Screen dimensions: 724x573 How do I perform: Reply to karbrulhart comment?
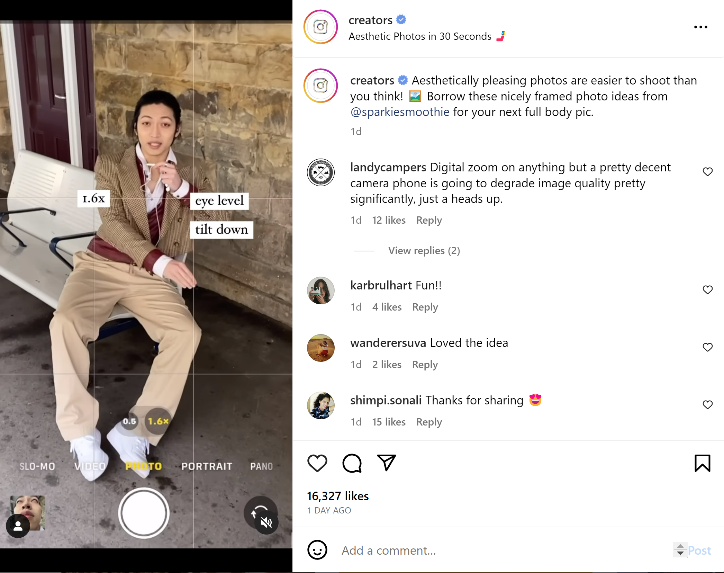tap(425, 307)
